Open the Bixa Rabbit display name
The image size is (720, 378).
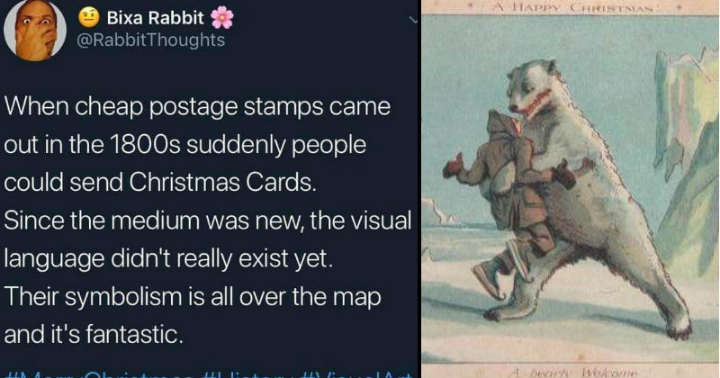click(x=155, y=18)
